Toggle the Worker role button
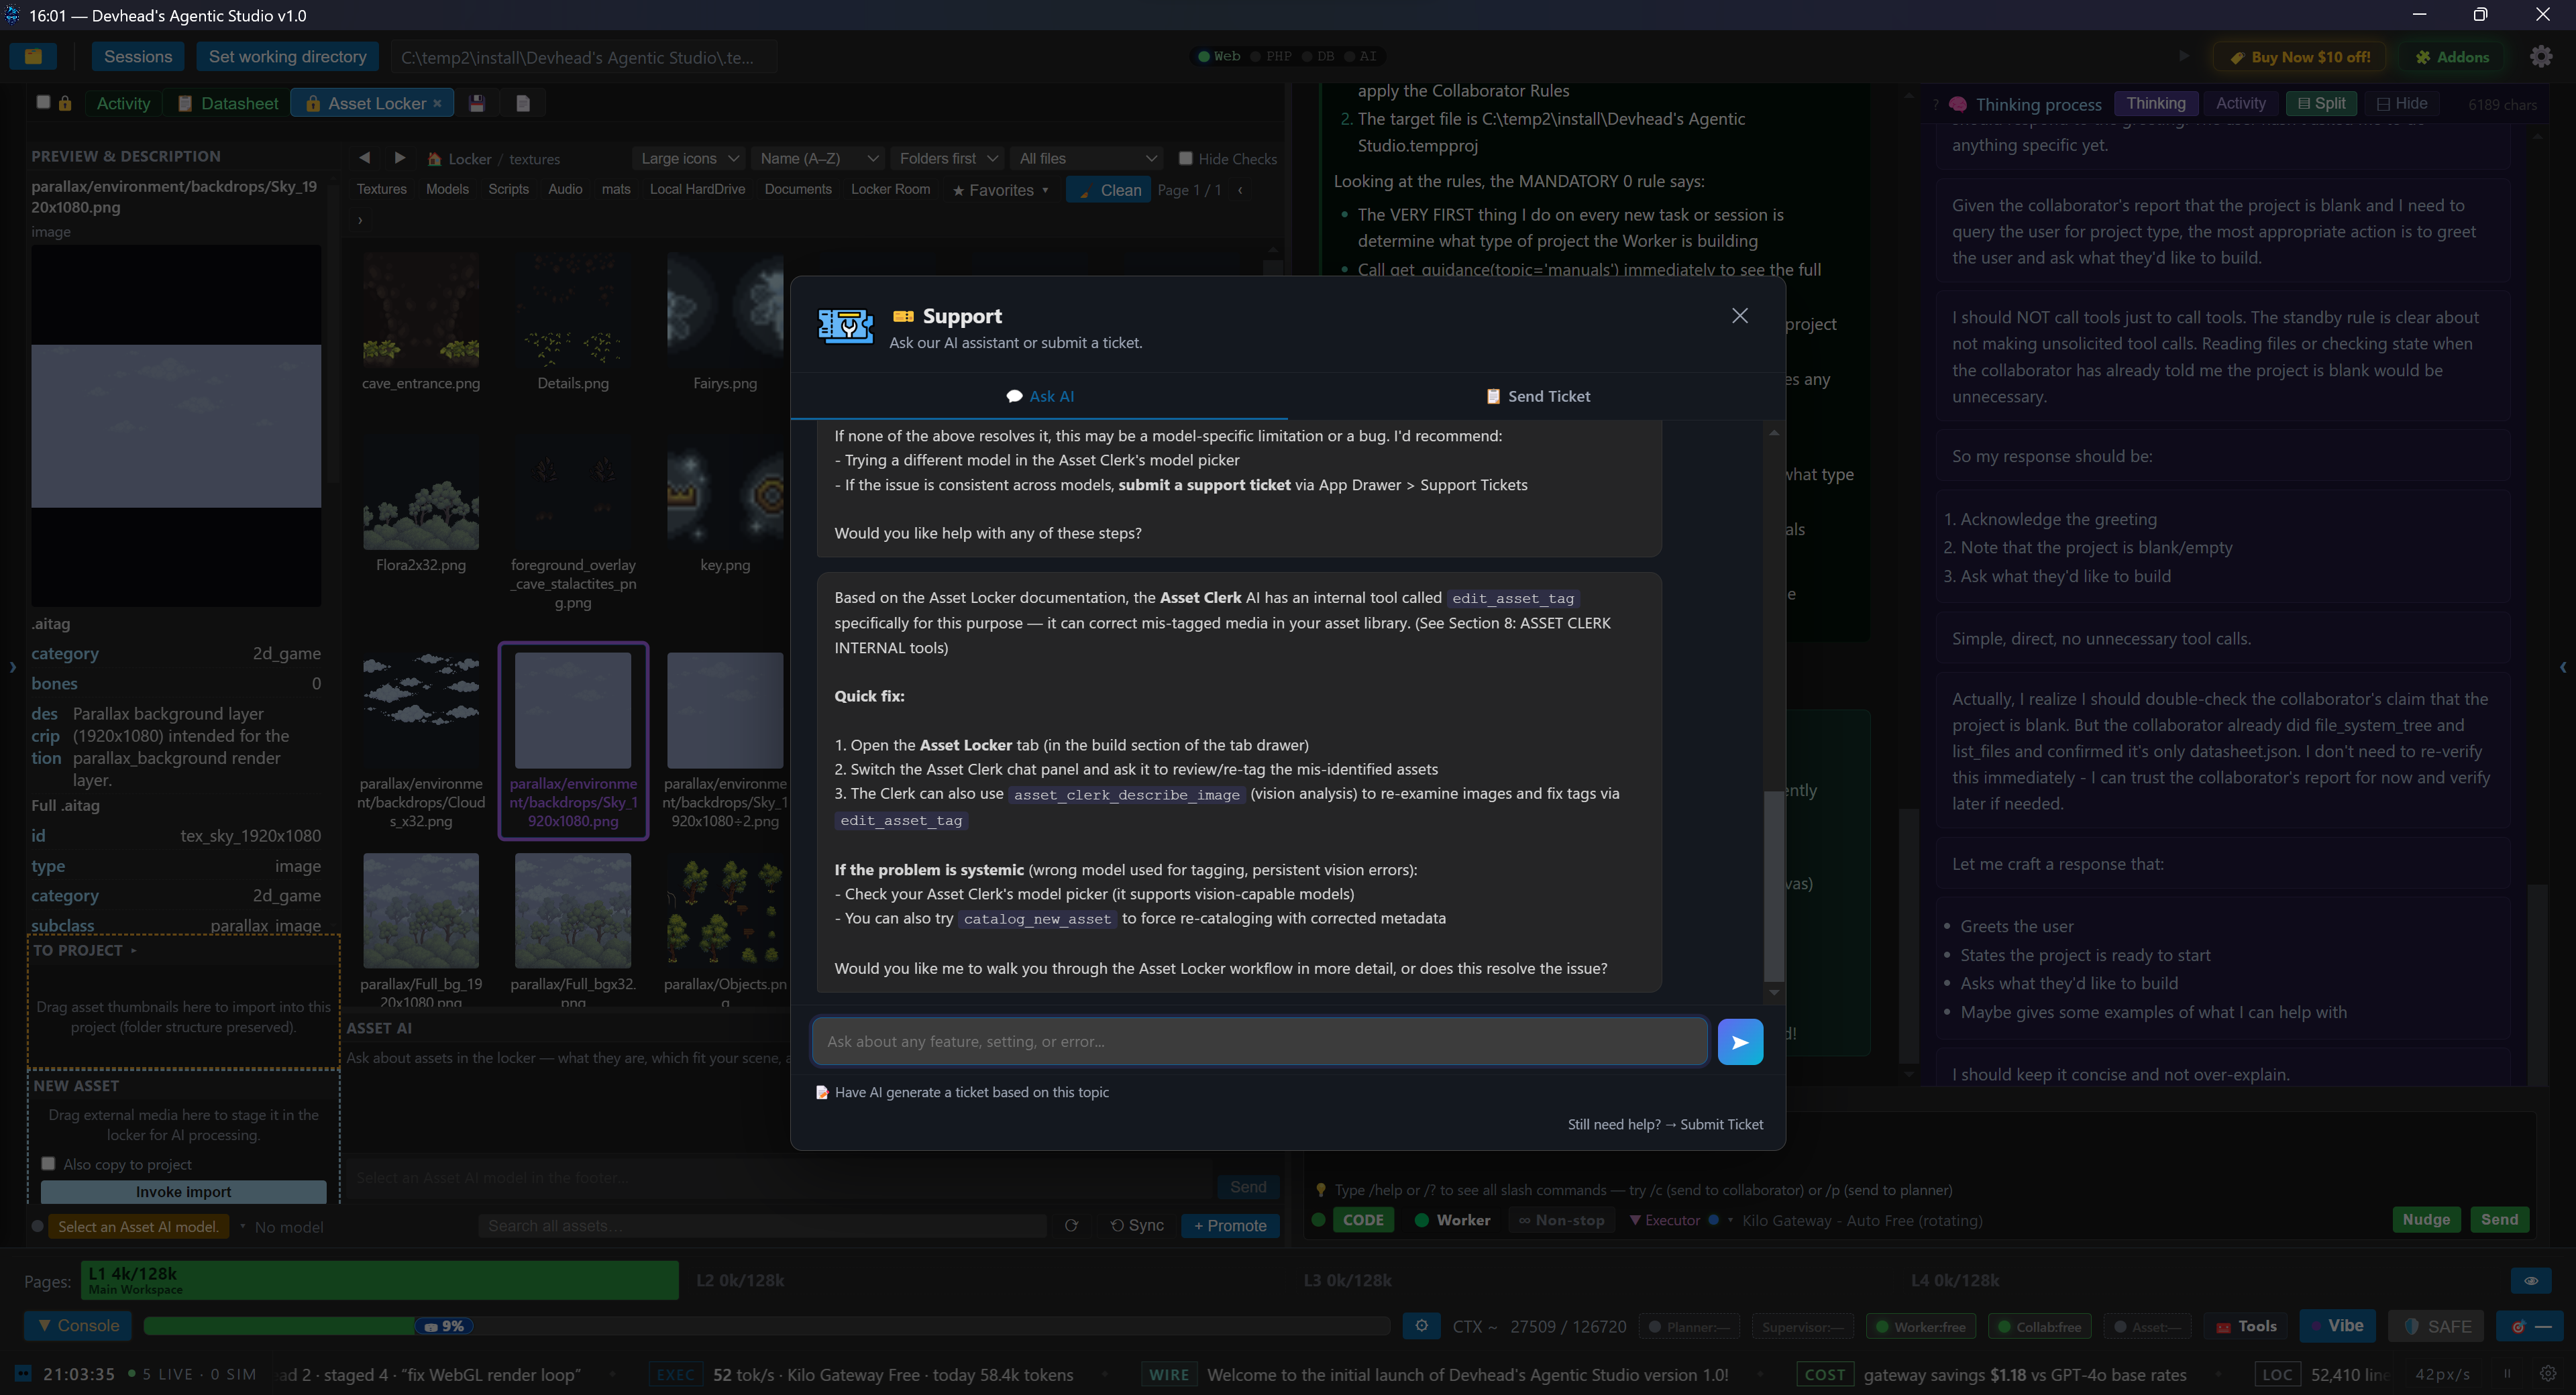Image resolution: width=2576 pixels, height=1395 pixels. [1453, 1220]
